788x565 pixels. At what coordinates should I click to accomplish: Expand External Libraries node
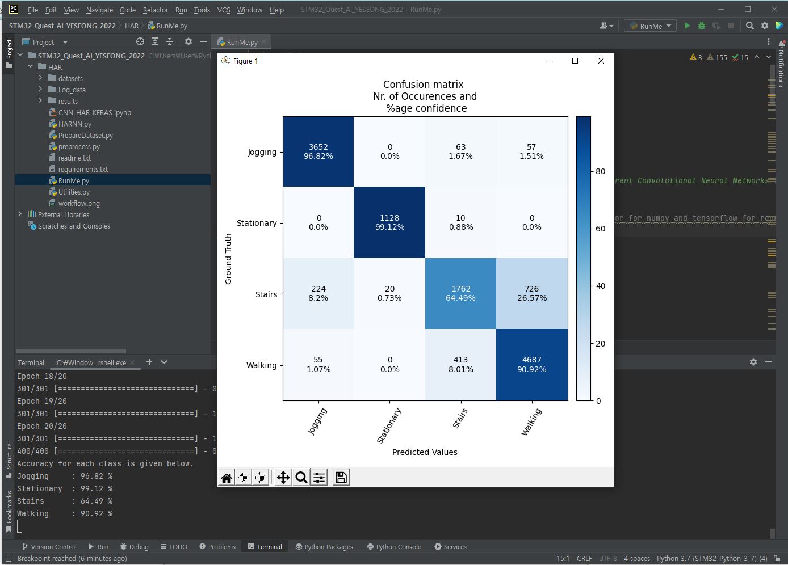click(20, 214)
